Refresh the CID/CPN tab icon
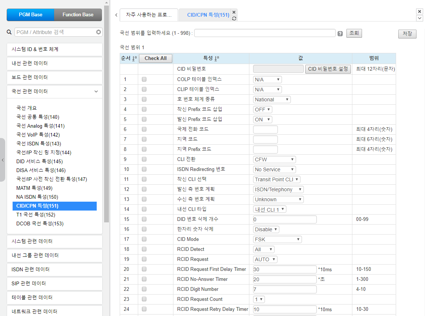Screen dimensions: 425x316 pos(234,19)
